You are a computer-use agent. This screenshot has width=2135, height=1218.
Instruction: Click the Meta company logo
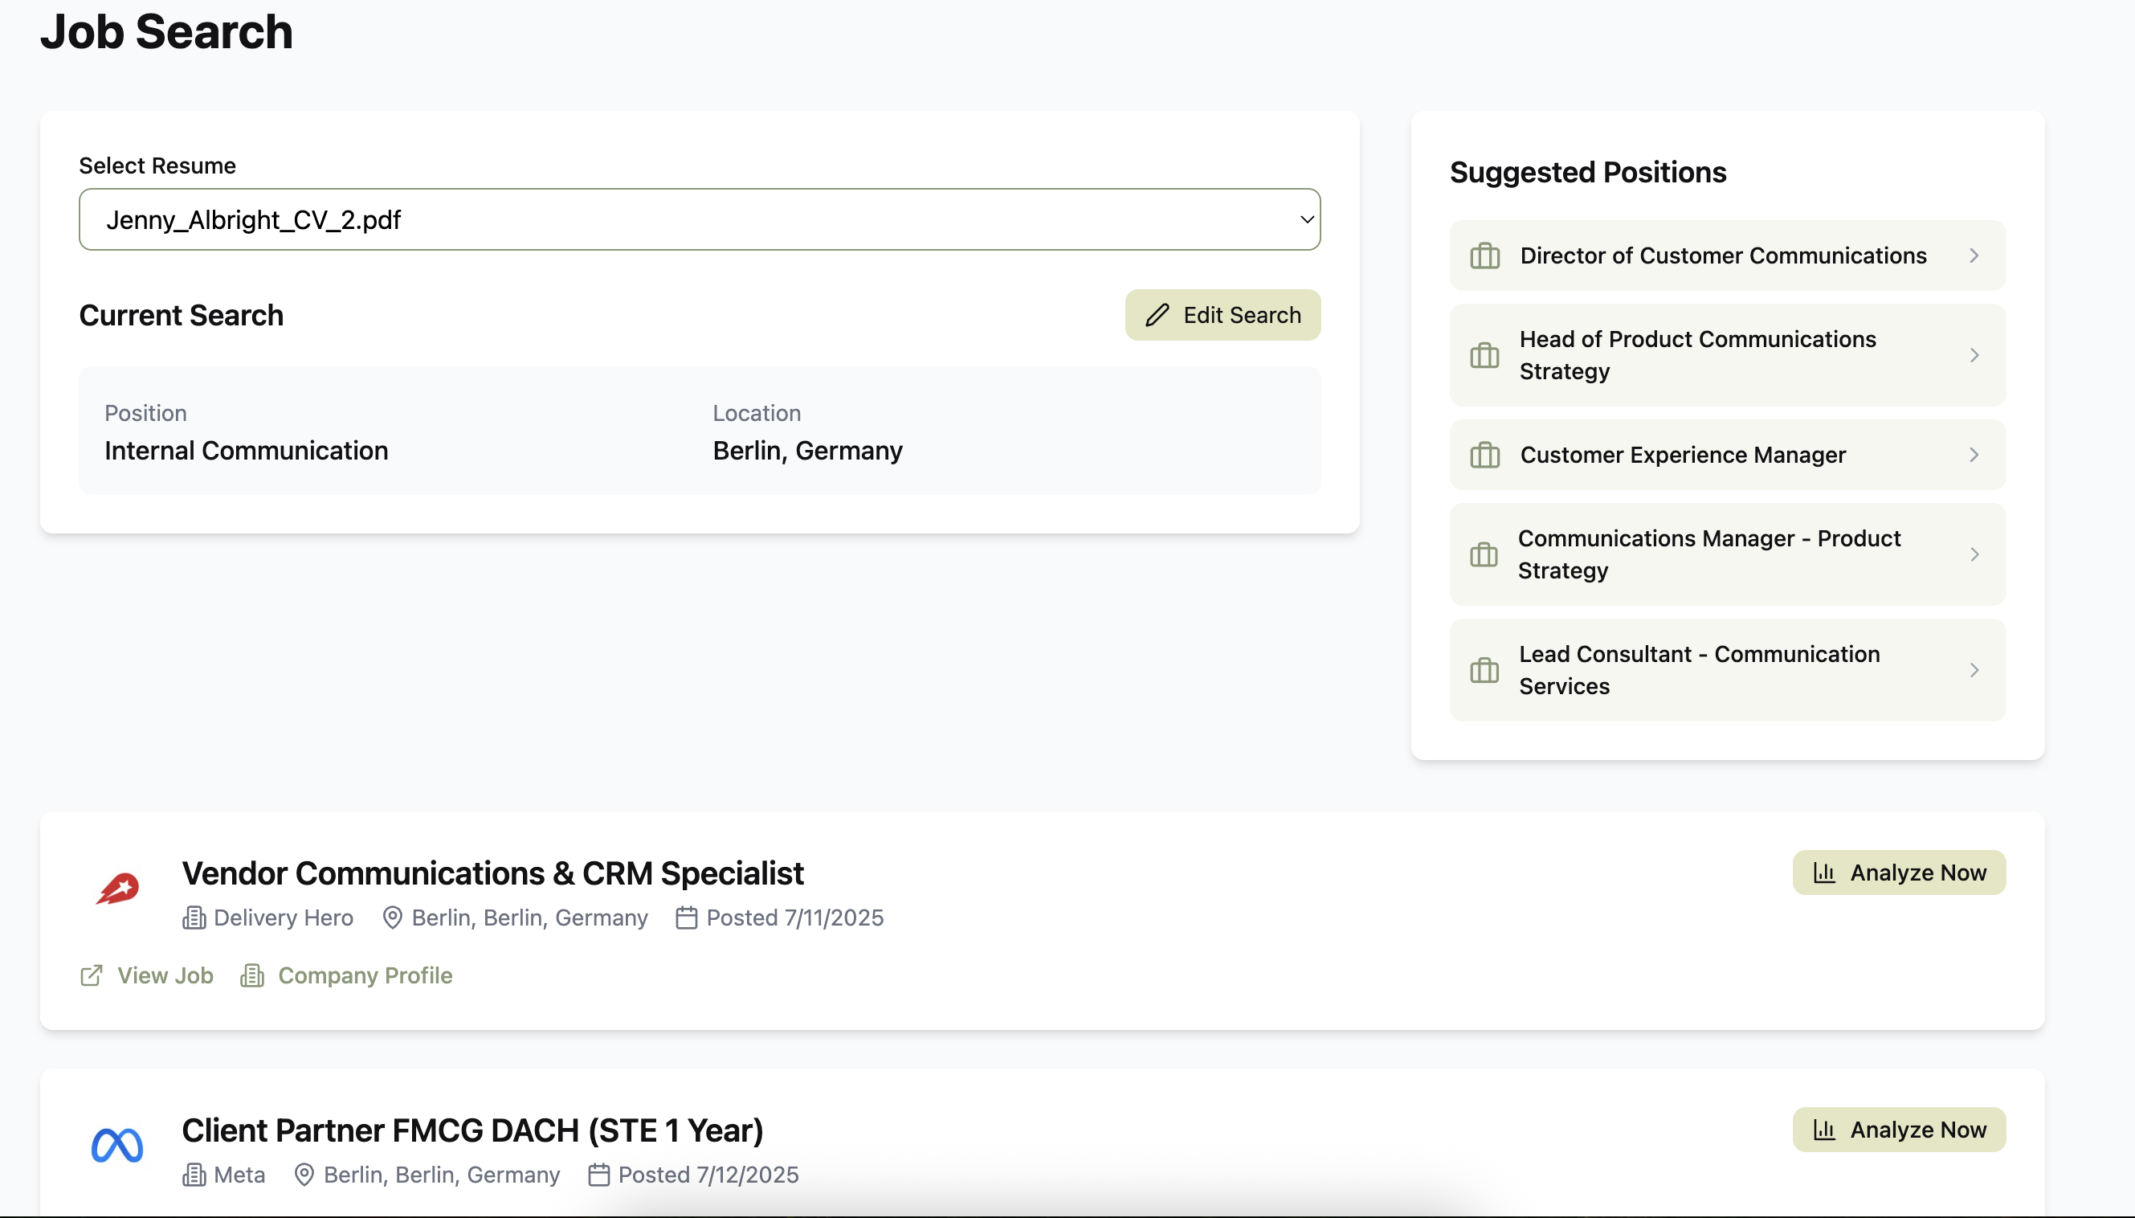pos(117,1145)
